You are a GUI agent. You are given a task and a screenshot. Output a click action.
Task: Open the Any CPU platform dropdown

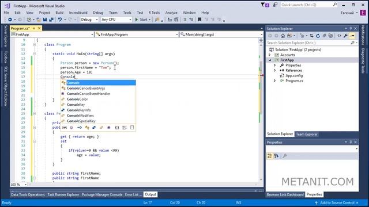[x=116, y=20]
